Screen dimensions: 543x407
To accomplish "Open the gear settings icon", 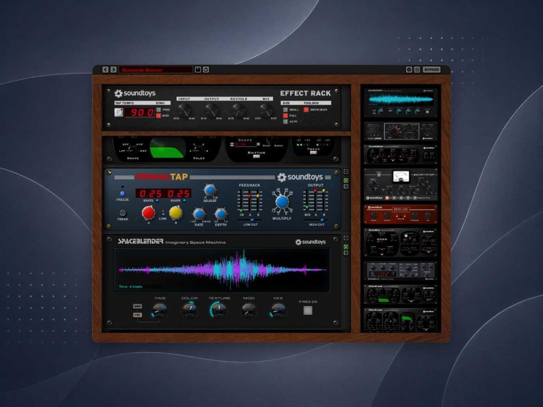I will click(x=409, y=69).
